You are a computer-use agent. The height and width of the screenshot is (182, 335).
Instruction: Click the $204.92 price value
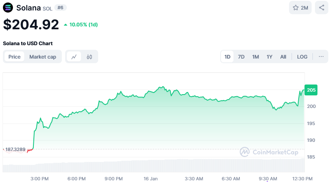point(31,24)
